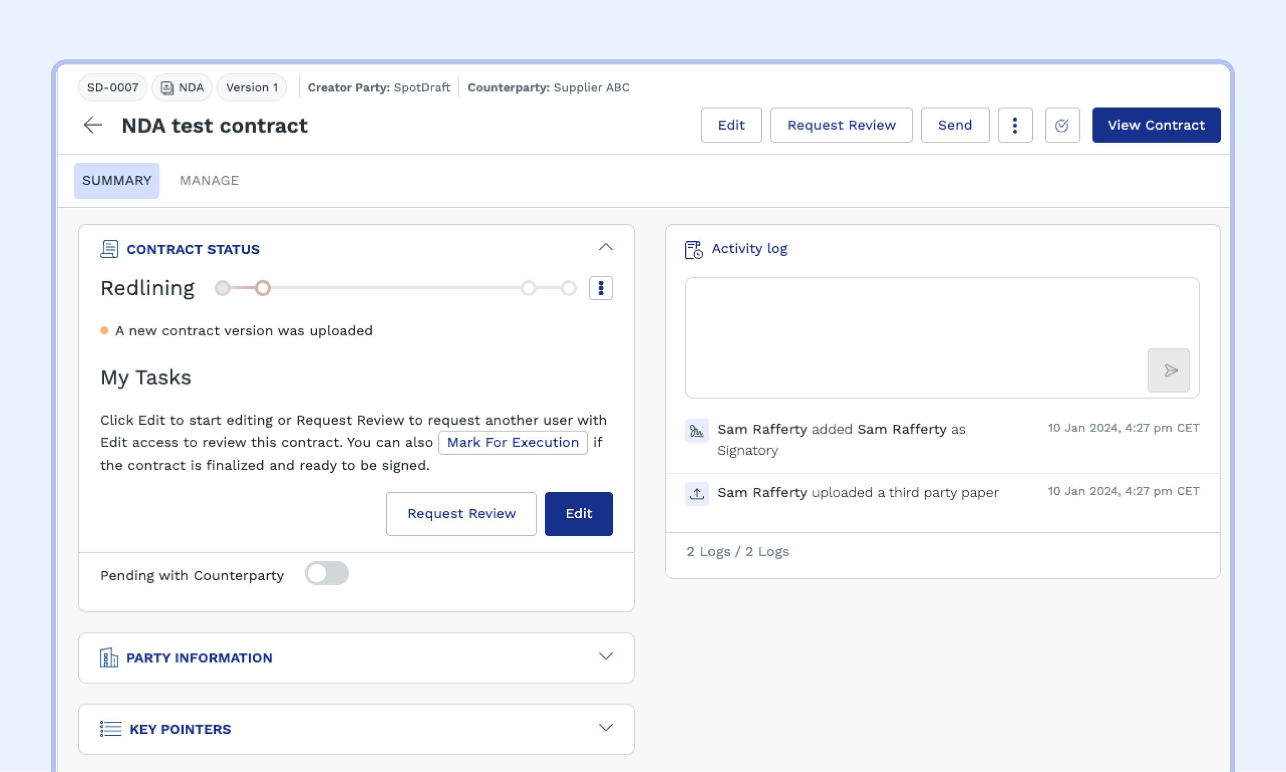Viewport: 1286px width, 772px height.
Task: Click Mark For Execution link
Action: point(512,442)
